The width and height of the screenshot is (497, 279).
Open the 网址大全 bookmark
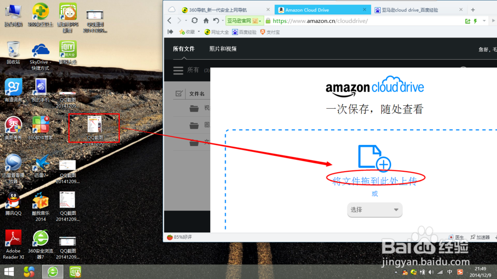(x=217, y=32)
